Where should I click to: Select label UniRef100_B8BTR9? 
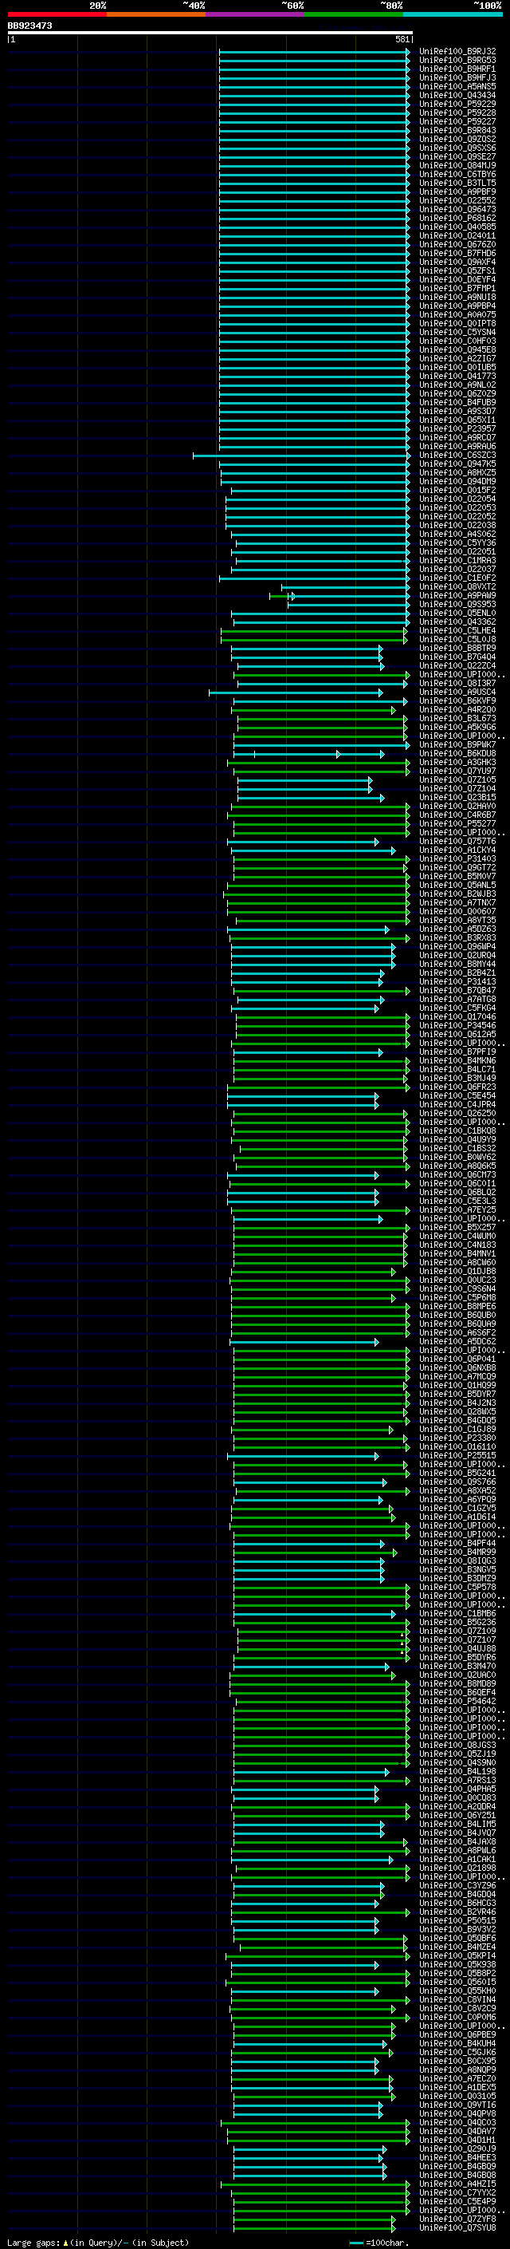[x=457, y=649]
